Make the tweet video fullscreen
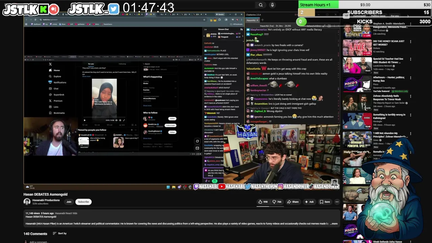The height and width of the screenshot is (243, 432). click(x=124, y=120)
